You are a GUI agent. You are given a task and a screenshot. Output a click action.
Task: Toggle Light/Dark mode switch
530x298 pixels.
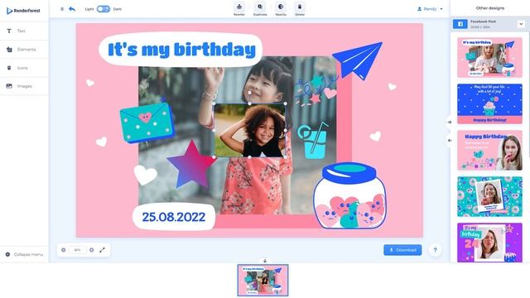click(103, 9)
